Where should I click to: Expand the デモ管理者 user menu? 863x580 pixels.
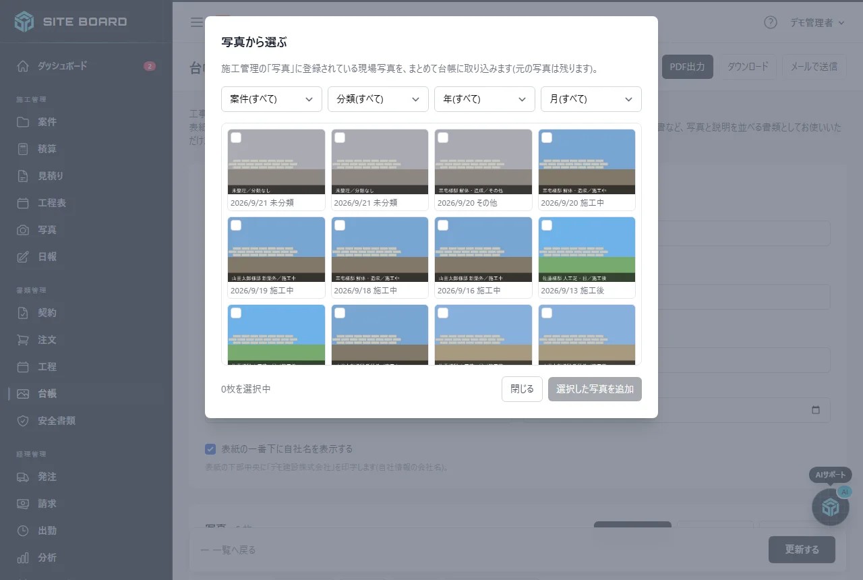pos(817,23)
